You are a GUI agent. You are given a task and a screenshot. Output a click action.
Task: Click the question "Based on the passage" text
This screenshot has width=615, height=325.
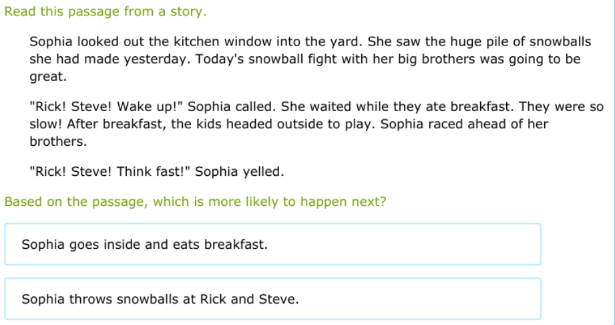(x=195, y=201)
